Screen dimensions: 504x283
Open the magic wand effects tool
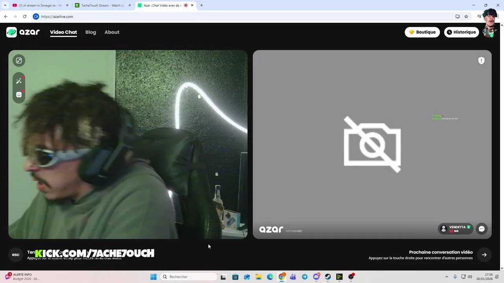19,81
